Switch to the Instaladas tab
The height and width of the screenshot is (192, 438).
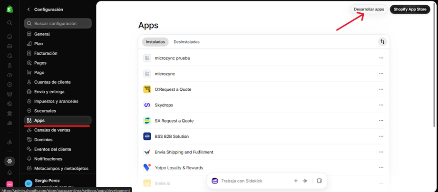(155, 42)
